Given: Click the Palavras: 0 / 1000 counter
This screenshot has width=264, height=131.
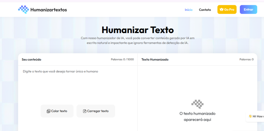Looking at the screenshot, I should coord(122,59).
